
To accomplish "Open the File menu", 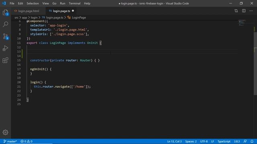I will click(12, 3).
